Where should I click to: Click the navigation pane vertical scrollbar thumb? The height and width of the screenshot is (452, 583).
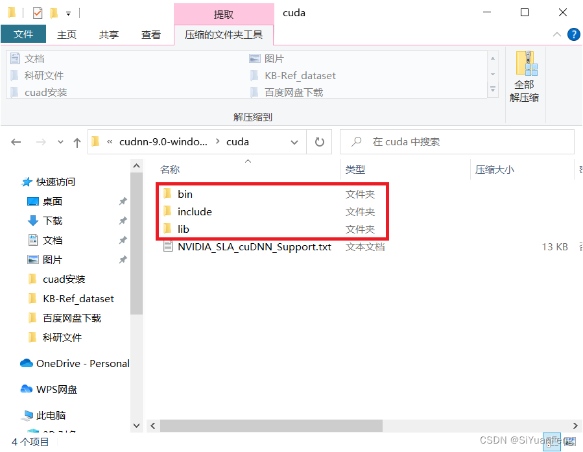coord(136,243)
